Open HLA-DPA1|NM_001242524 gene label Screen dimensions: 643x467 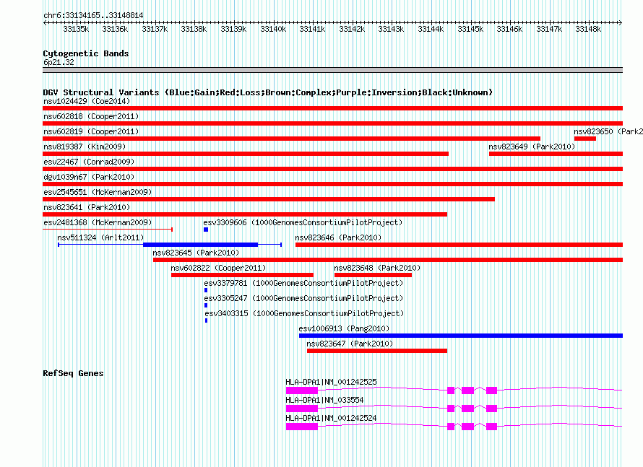[331, 418]
